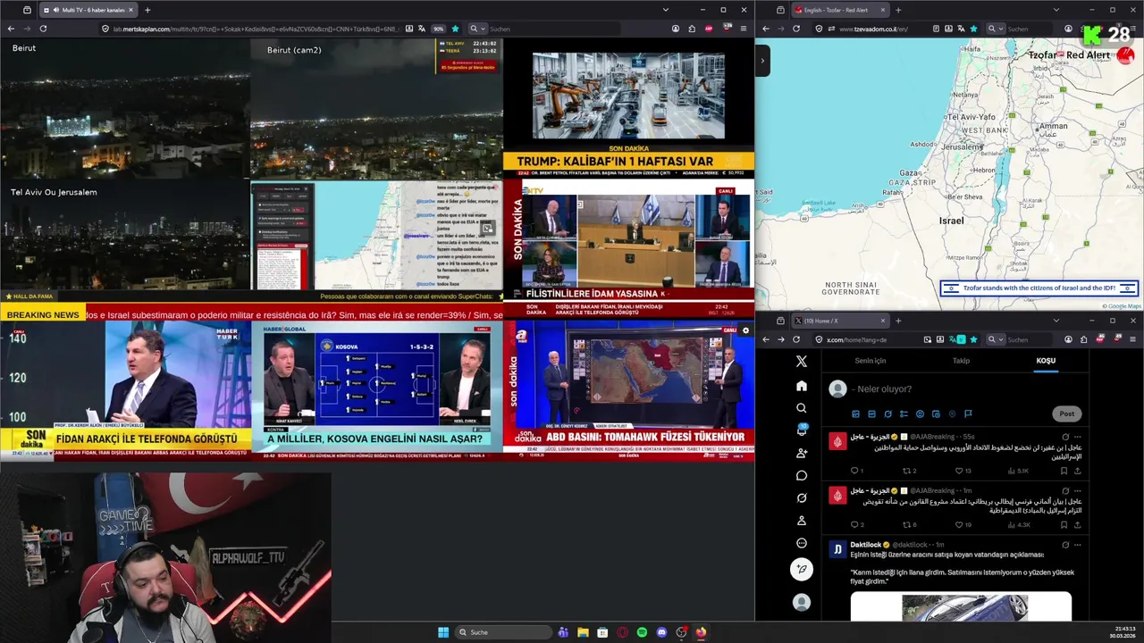Open the Grok icon in X sidebar
The image size is (1144, 643).
tap(802, 497)
